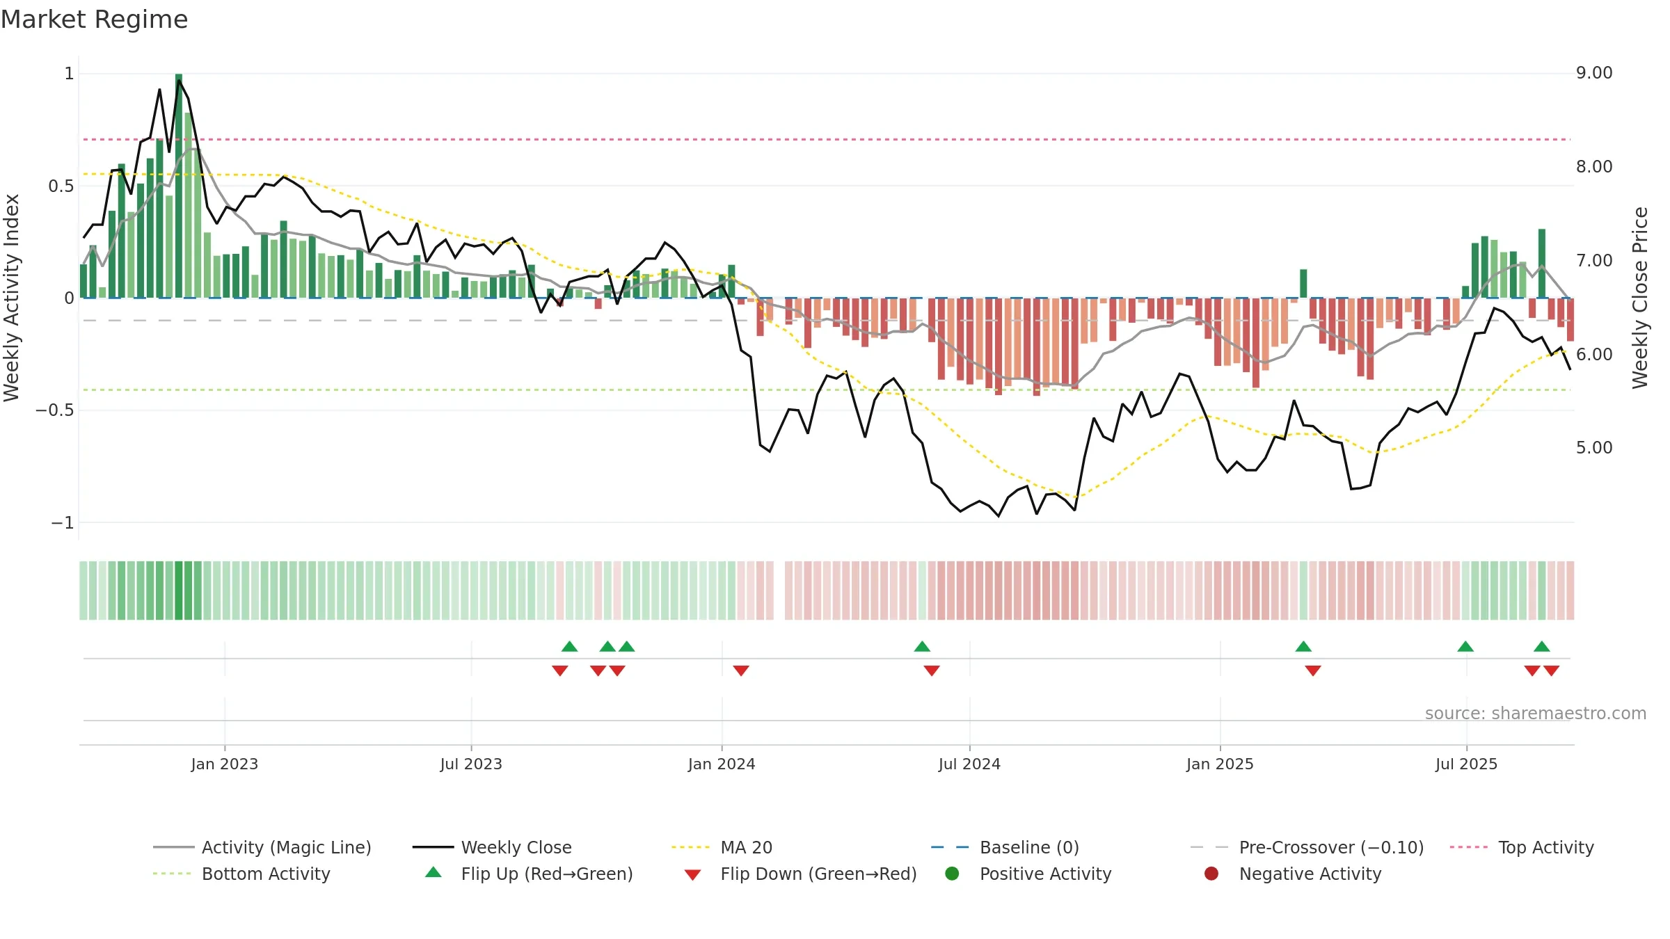Click the green triangle icon in the legend
Viewport: 1670px width, 939px height.
pos(434,872)
